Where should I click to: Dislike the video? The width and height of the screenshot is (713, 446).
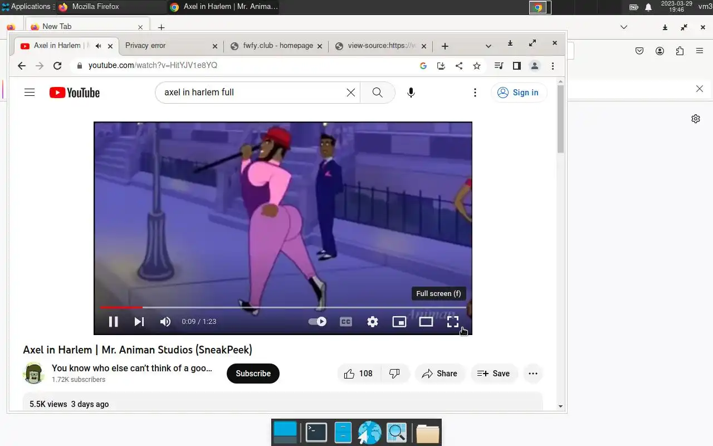(x=395, y=374)
